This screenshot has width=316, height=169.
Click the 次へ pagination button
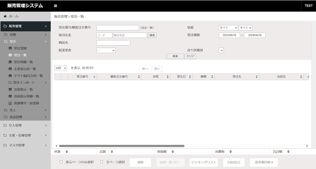pyautogui.click(x=157, y=69)
